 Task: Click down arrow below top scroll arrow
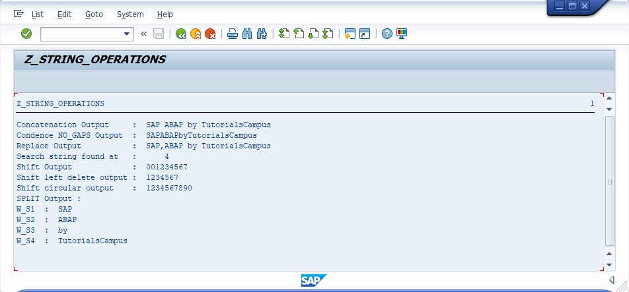pyautogui.click(x=609, y=109)
